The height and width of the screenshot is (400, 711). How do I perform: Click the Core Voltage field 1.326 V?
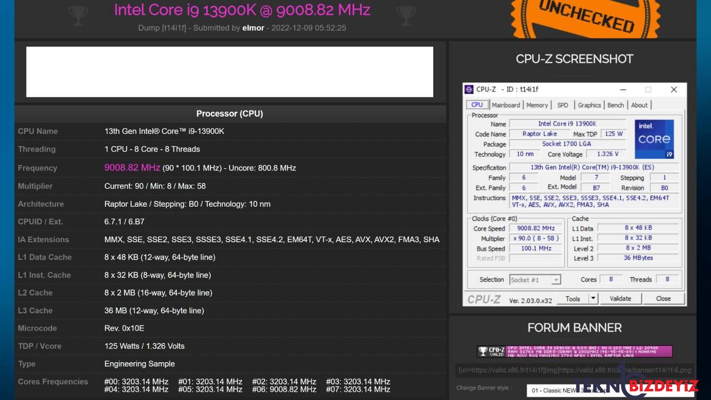(607, 154)
